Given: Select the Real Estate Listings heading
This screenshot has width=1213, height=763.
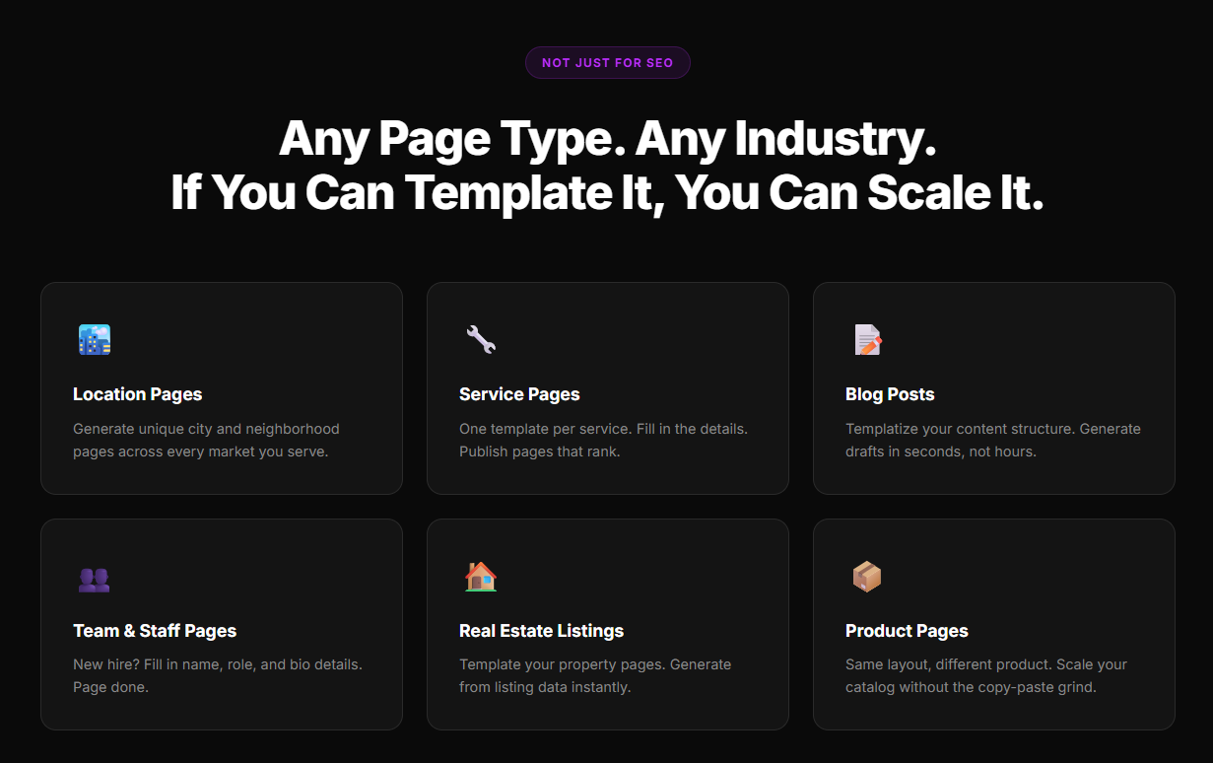Looking at the screenshot, I should point(541,631).
